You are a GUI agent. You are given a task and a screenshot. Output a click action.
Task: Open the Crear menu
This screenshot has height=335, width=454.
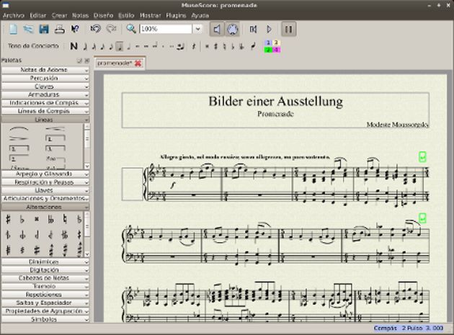click(x=59, y=15)
